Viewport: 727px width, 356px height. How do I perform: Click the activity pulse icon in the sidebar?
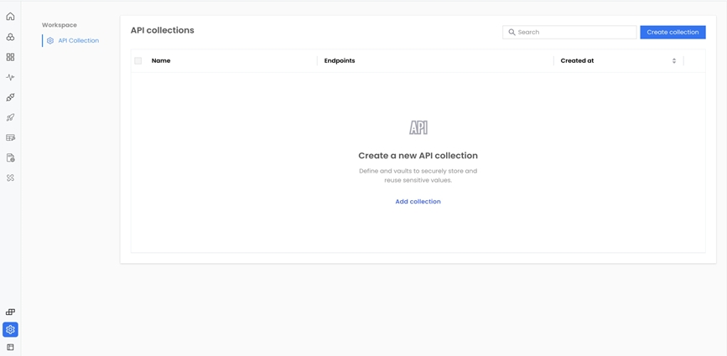pos(10,77)
